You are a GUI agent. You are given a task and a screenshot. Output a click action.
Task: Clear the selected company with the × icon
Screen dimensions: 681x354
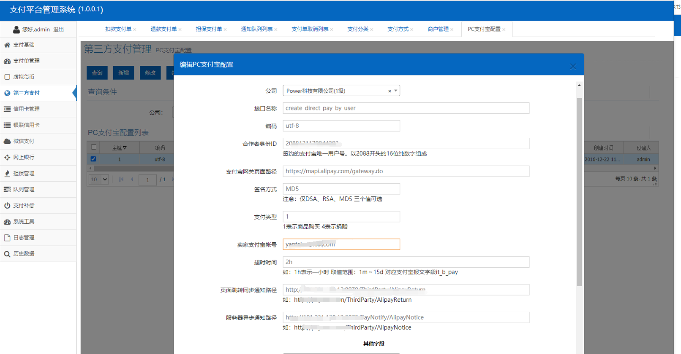click(390, 91)
